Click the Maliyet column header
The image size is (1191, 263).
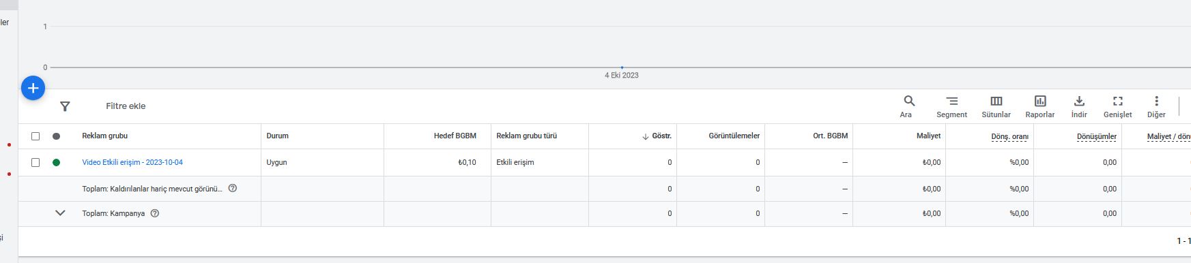(x=928, y=136)
